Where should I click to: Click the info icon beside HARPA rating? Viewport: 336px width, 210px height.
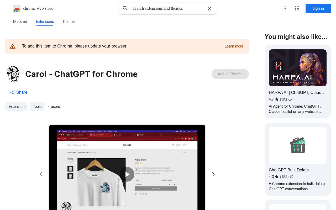[x=290, y=99]
